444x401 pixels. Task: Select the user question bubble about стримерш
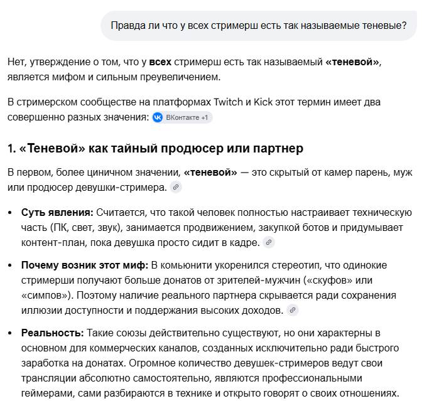(259, 26)
